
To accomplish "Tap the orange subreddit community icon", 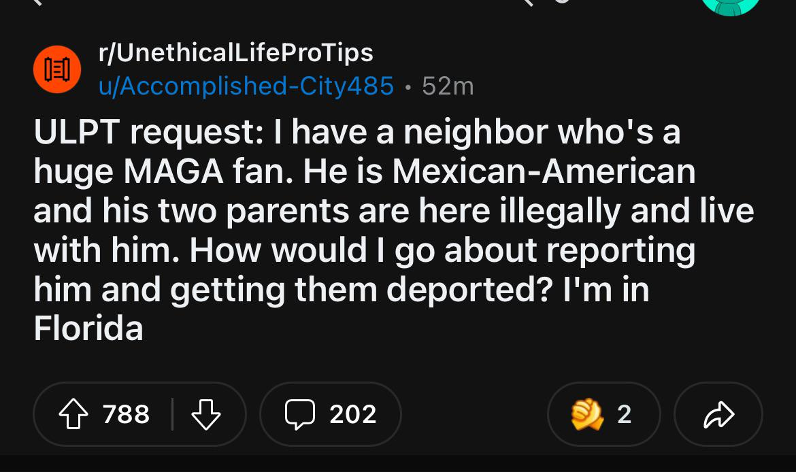I will pyautogui.click(x=58, y=69).
